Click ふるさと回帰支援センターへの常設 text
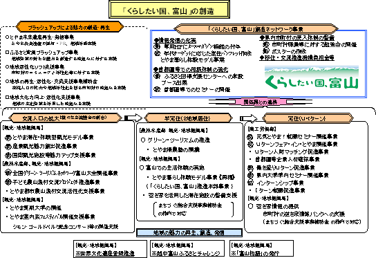 204,76
